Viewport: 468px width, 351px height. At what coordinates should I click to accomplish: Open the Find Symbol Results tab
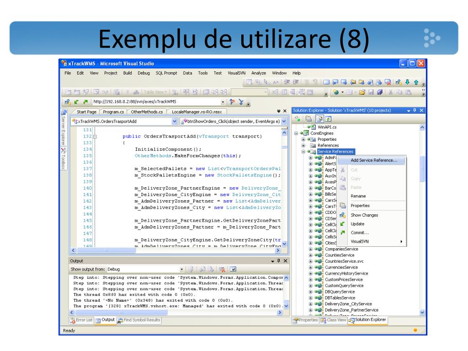coord(139,320)
